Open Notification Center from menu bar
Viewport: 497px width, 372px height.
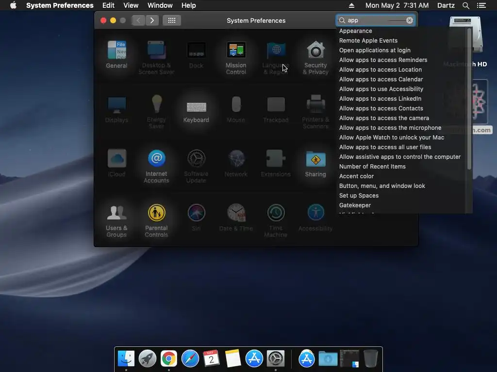point(481,5)
